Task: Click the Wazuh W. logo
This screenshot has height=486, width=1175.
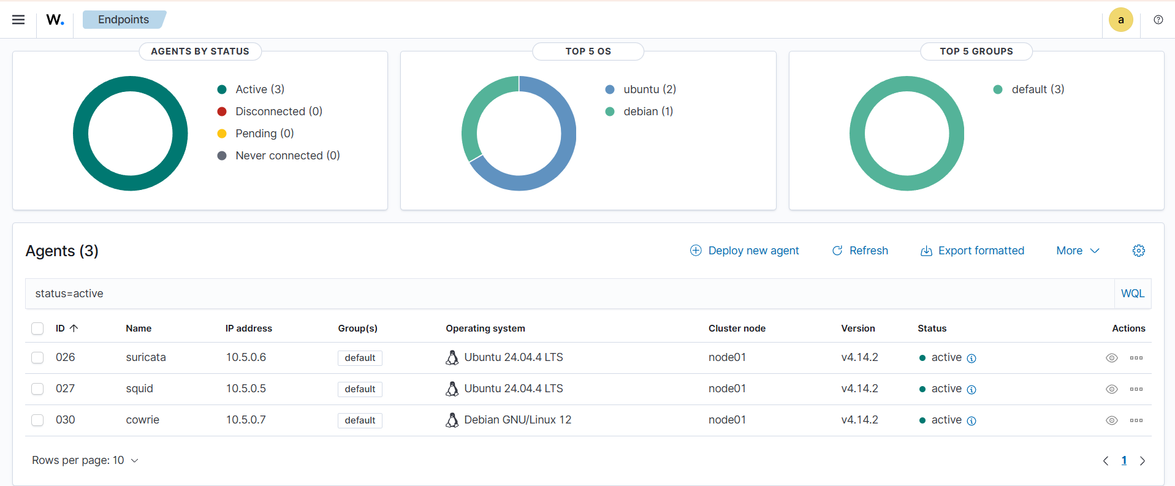Action: tap(55, 20)
